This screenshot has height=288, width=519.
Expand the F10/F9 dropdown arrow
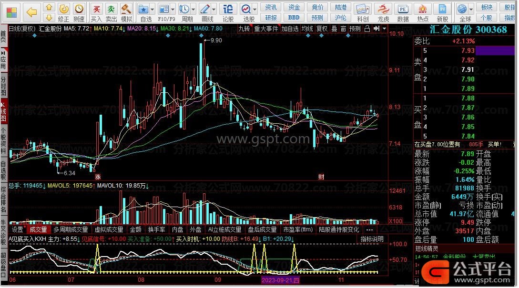tap(173, 9)
